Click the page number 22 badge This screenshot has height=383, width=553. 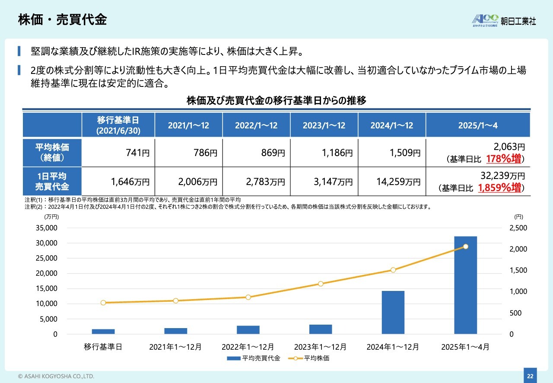[530, 376]
